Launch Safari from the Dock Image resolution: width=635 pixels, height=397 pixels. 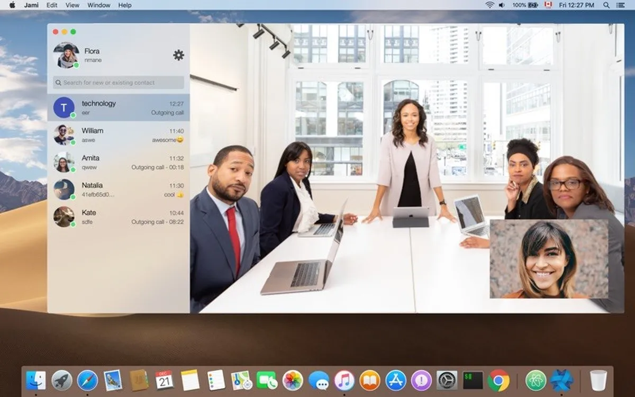[87, 380]
